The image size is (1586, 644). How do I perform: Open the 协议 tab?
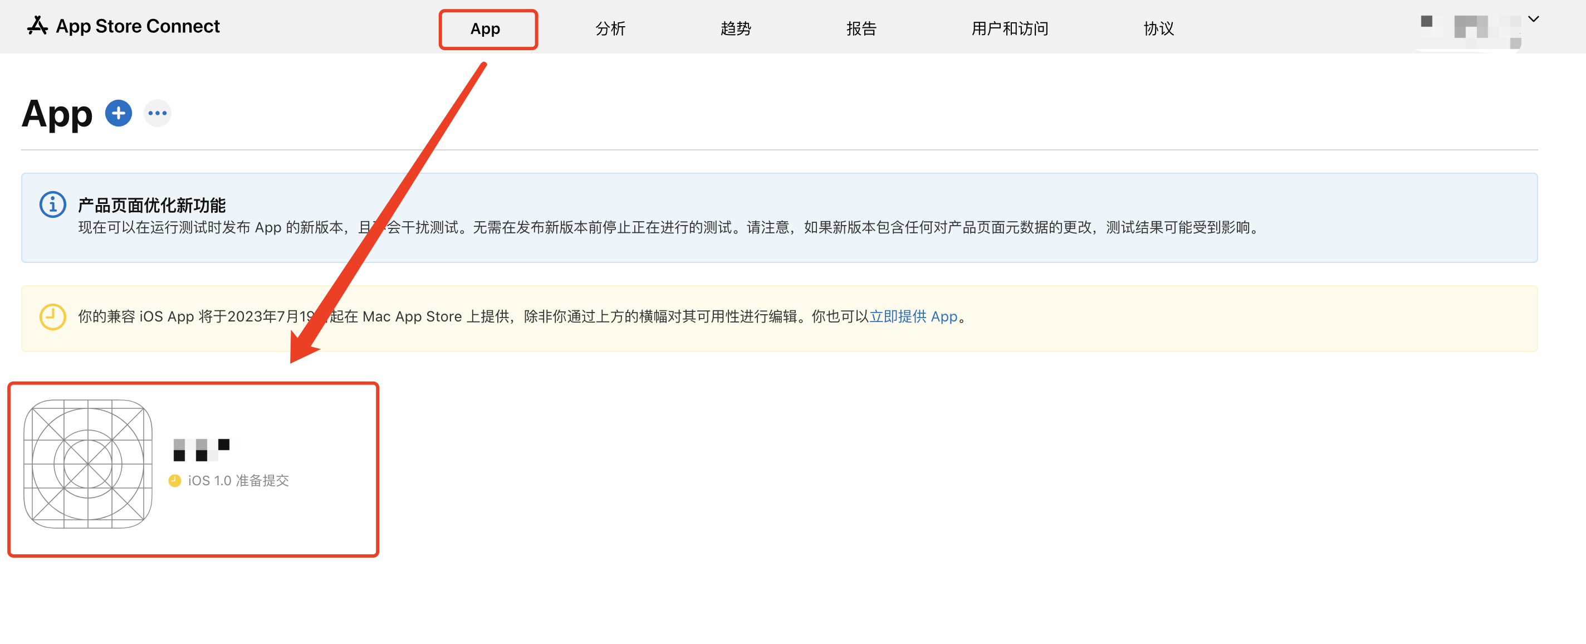[1159, 29]
